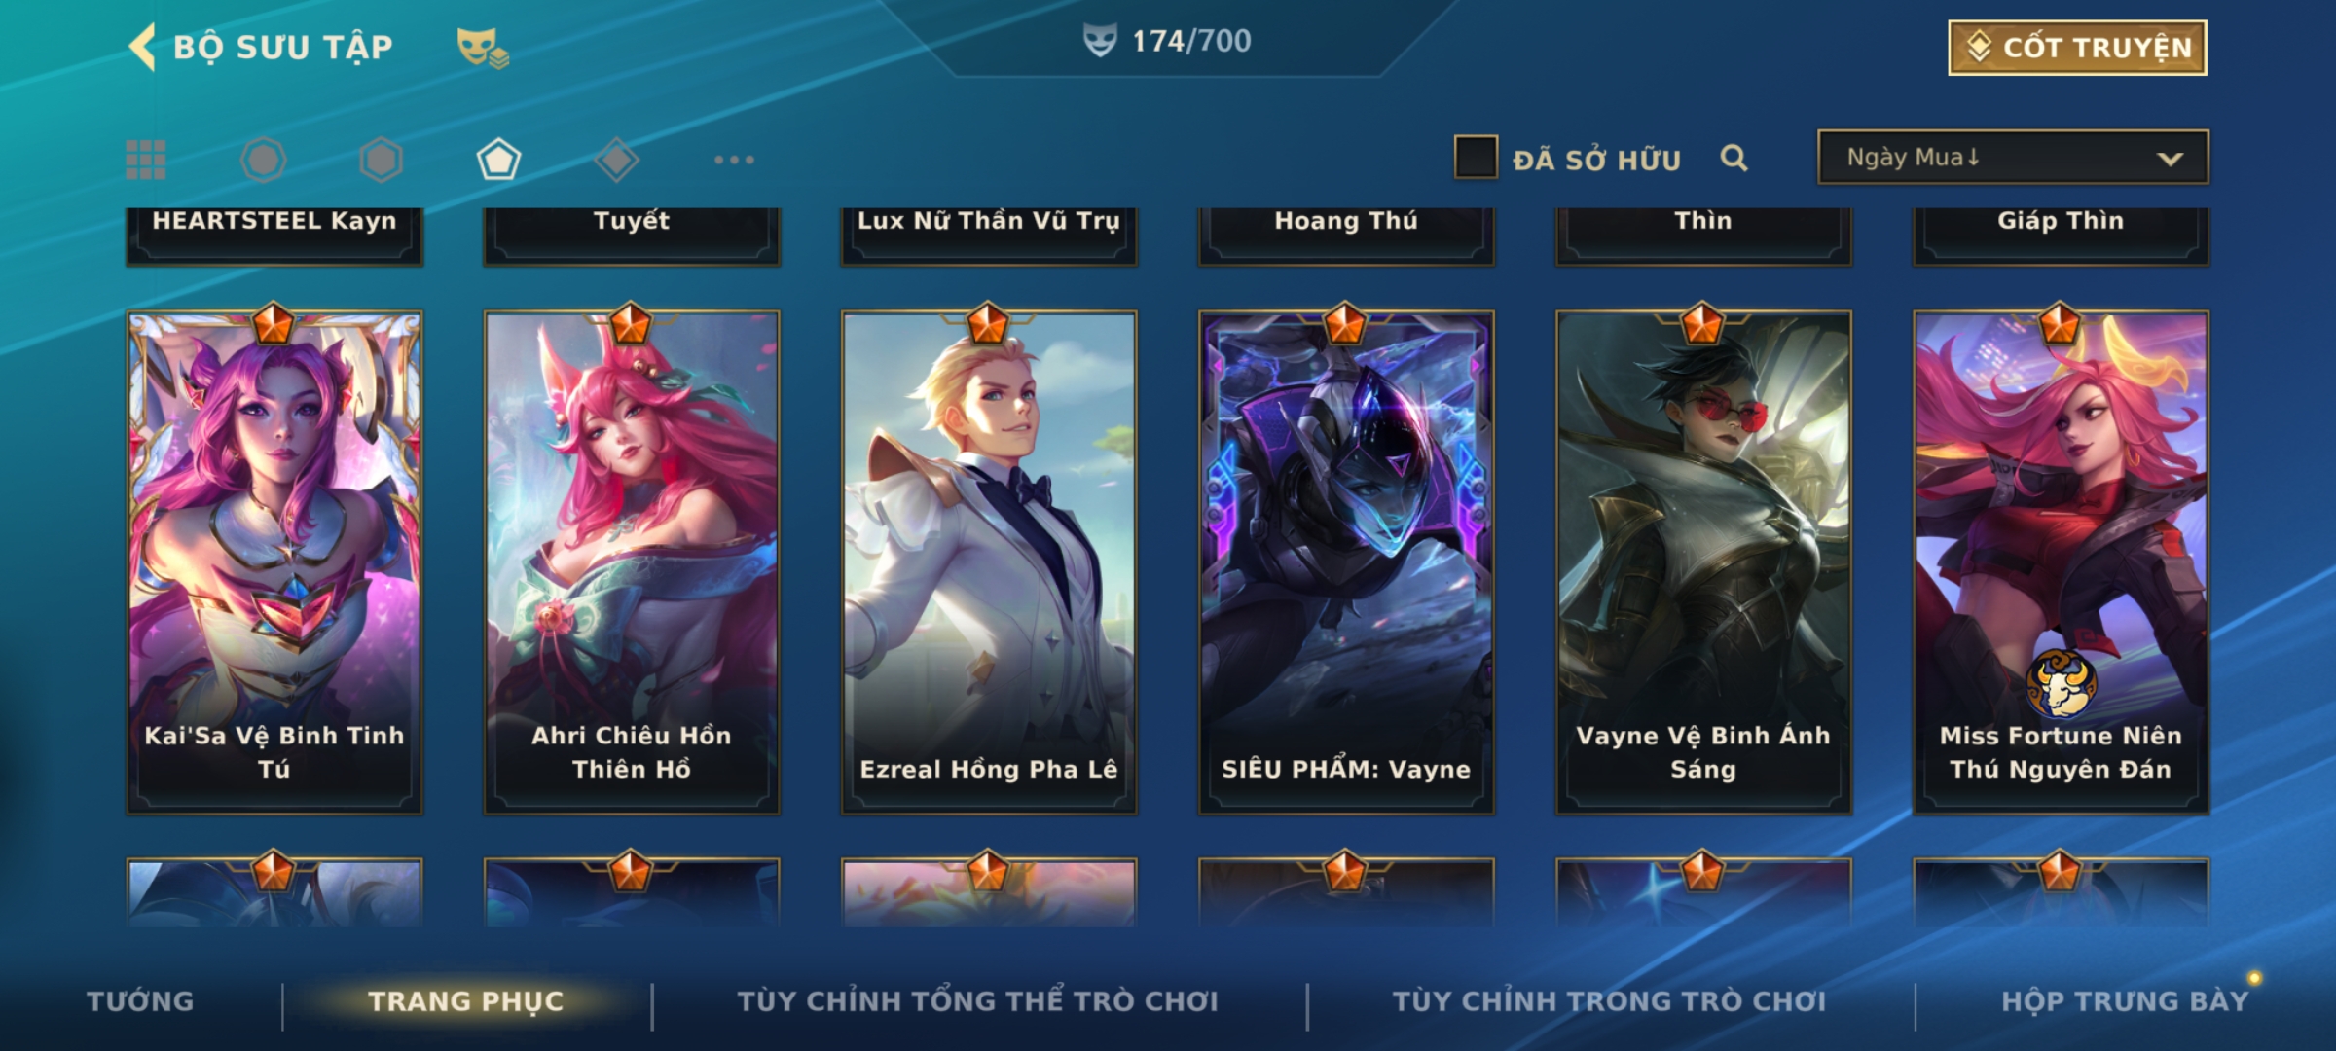
Task: Open Tùy Chỉnh Tổng Thể Trò Chơi tab
Action: point(978,1001)
